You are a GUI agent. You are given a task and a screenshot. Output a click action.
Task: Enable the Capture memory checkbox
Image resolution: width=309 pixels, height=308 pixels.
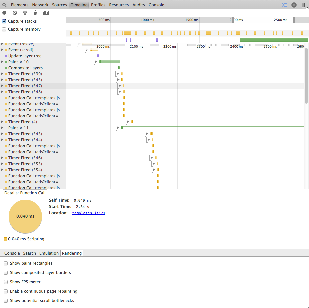pyautogui.click(x=4, y=29)
